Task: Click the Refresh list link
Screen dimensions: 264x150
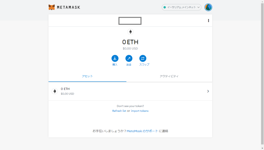Action: point(119,111)
